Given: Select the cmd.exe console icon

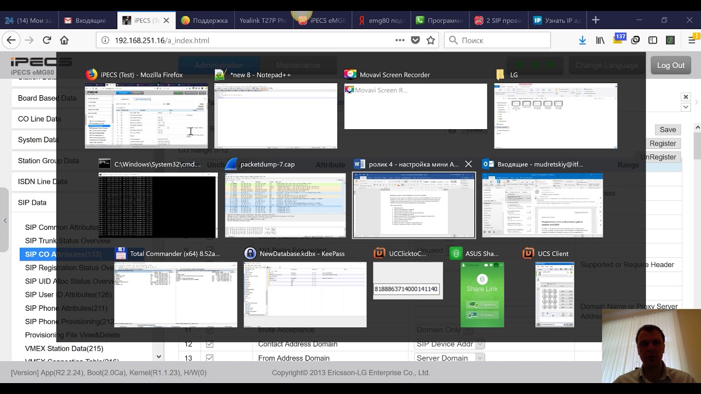Looking at the screenshot, I should click(105, 164).
